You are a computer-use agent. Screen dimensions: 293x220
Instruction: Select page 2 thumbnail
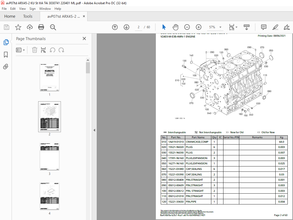click(x=50, y=117)
